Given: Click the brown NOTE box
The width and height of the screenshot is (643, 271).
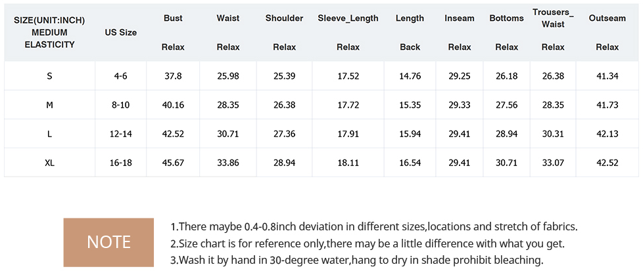Looking at the screenshot, I should click(x=108, y=242).
